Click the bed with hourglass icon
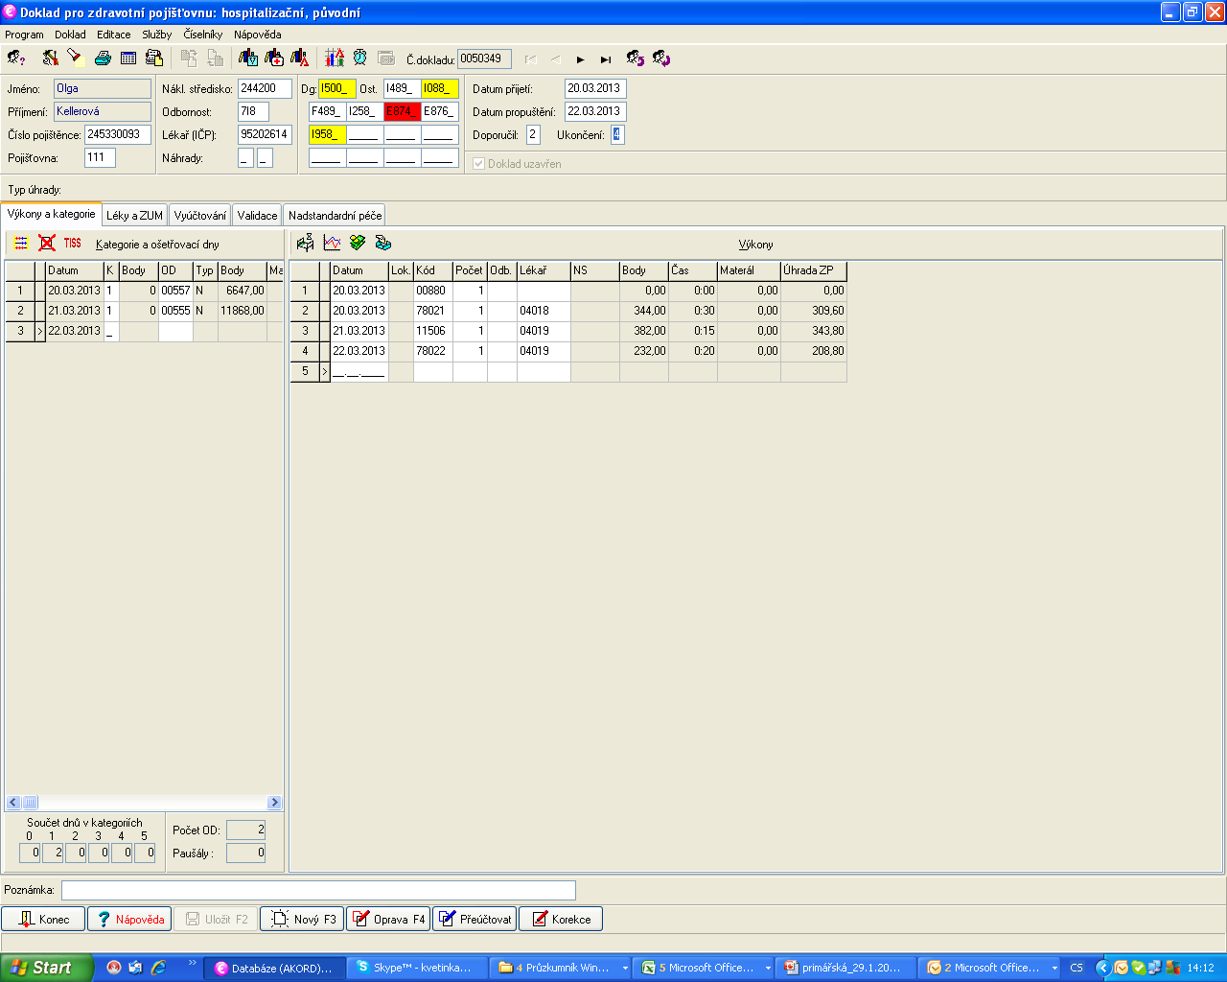 pos(306,243)
